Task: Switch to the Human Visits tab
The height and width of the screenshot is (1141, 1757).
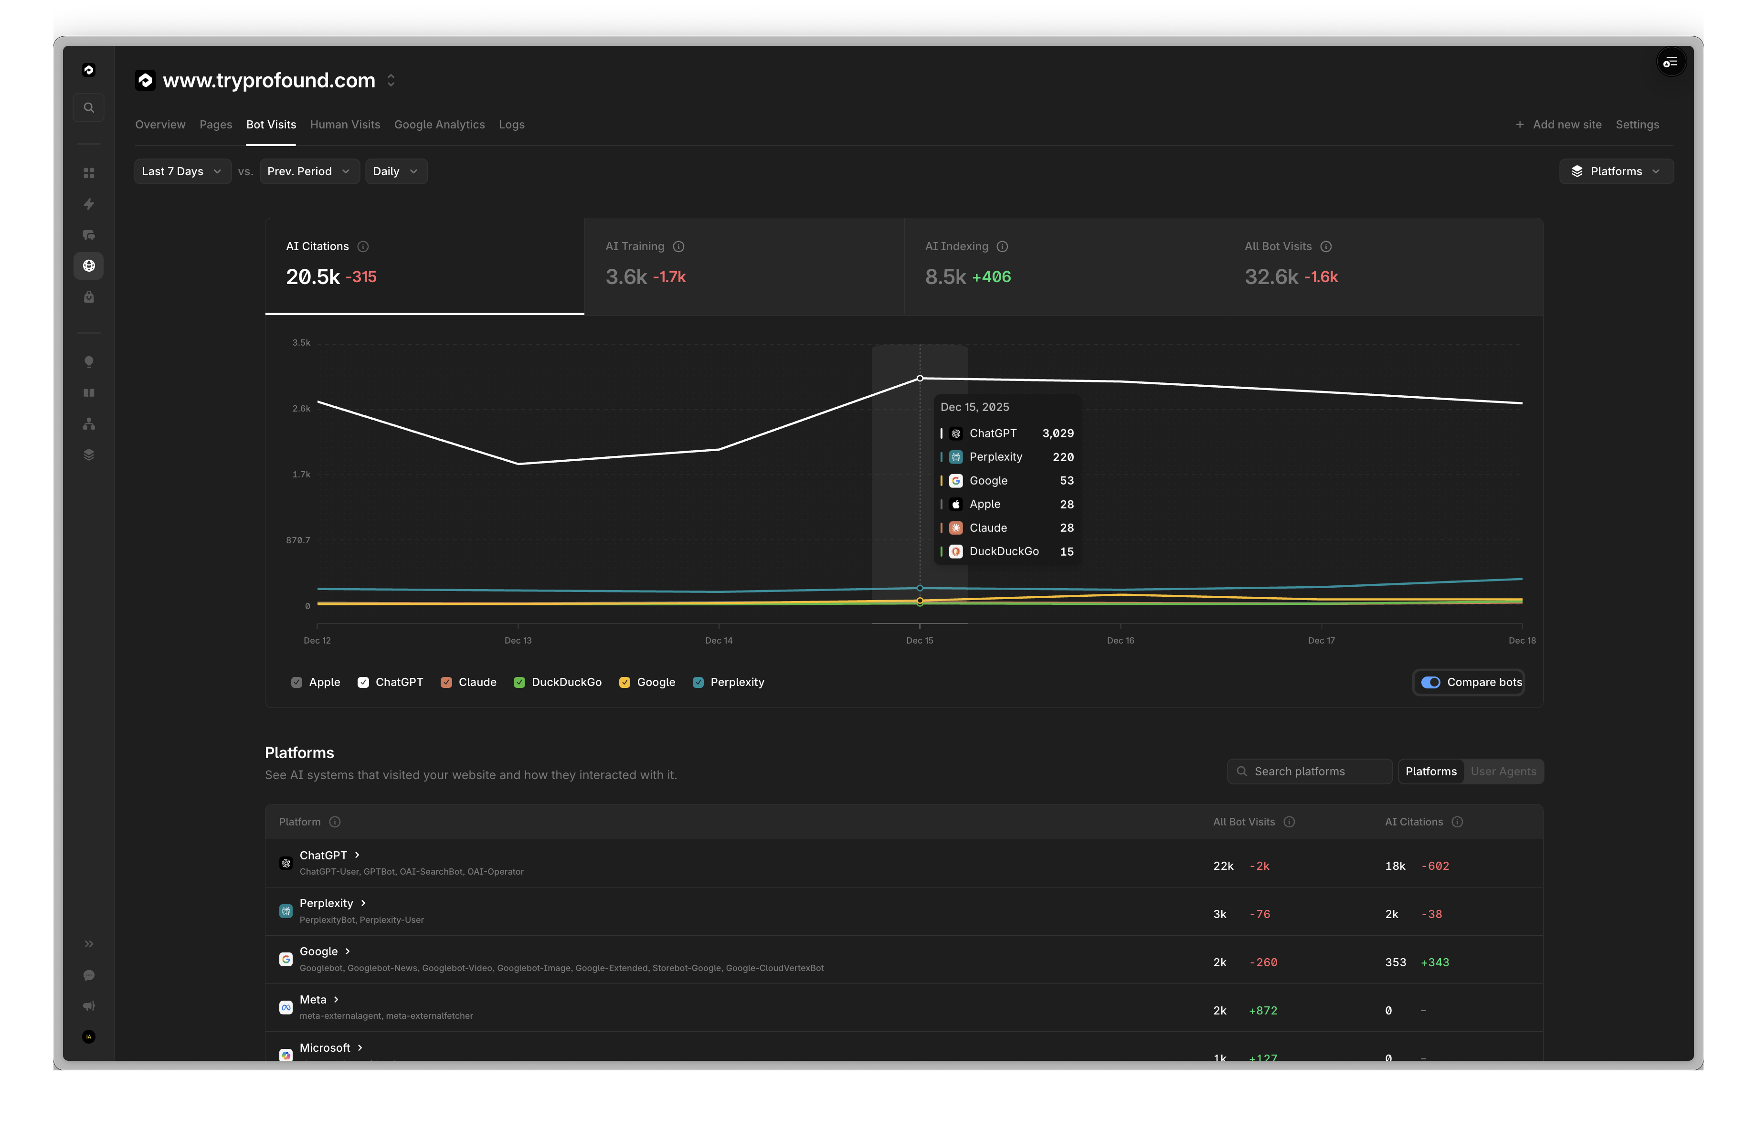Action: (345, 125)
